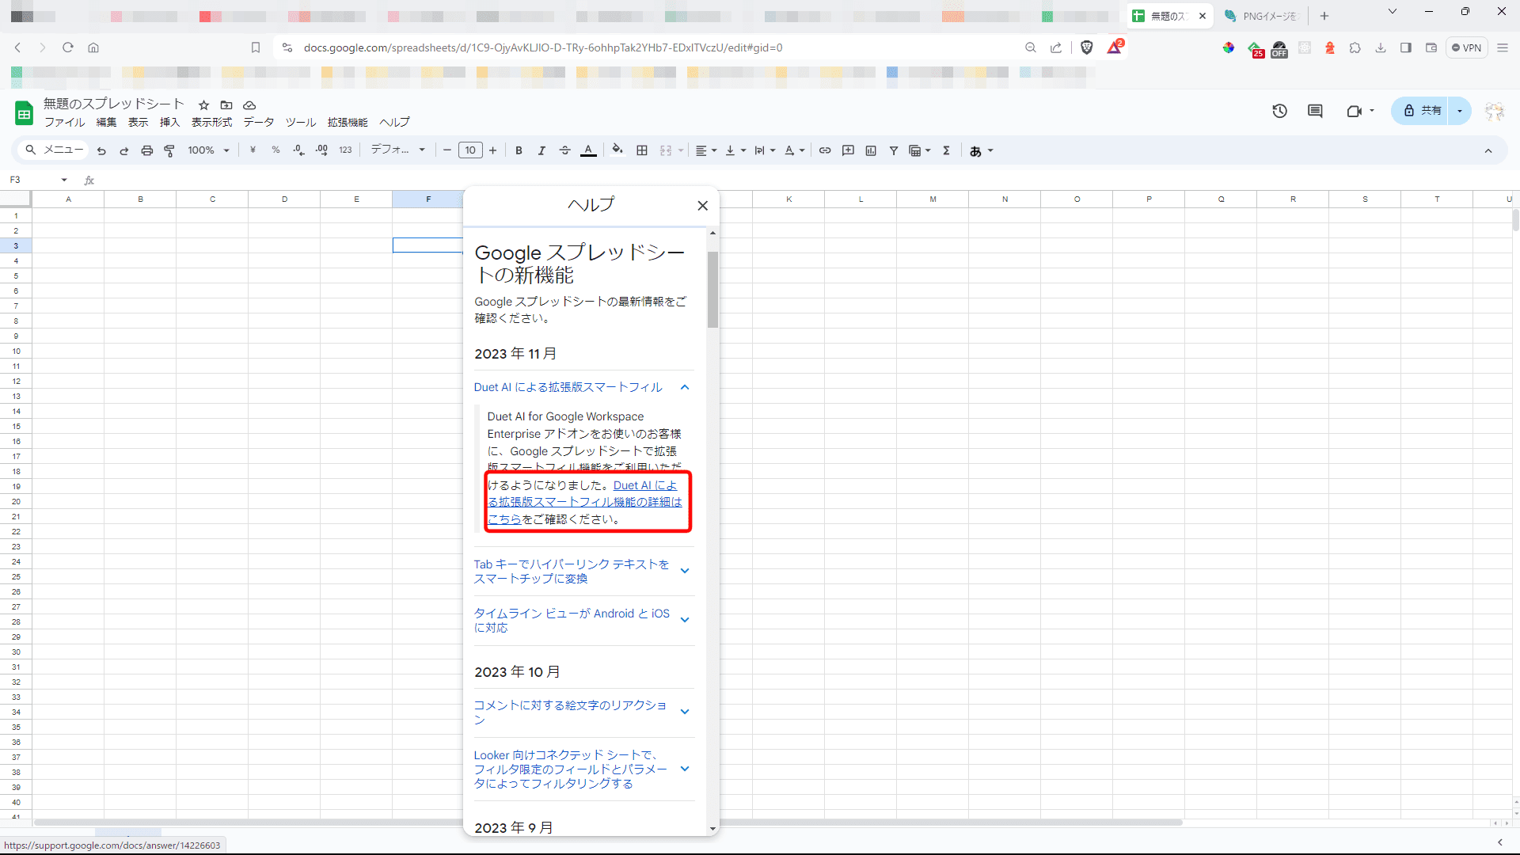Open the text wrapping dropdown

[765, 150]
